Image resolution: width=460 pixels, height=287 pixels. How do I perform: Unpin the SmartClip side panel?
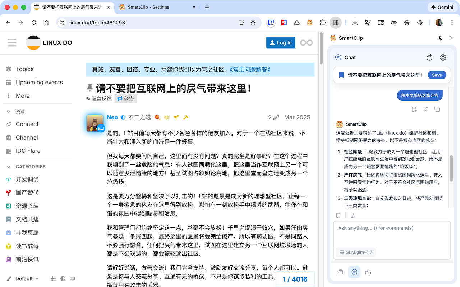tap(440, 38)
